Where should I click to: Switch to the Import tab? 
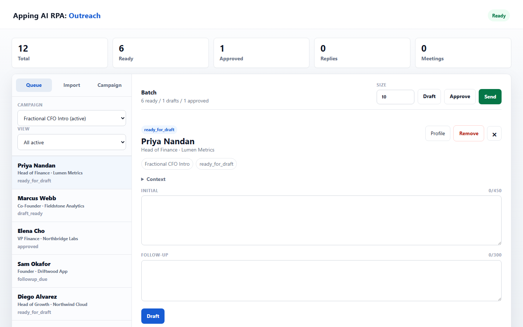(72, 85)
